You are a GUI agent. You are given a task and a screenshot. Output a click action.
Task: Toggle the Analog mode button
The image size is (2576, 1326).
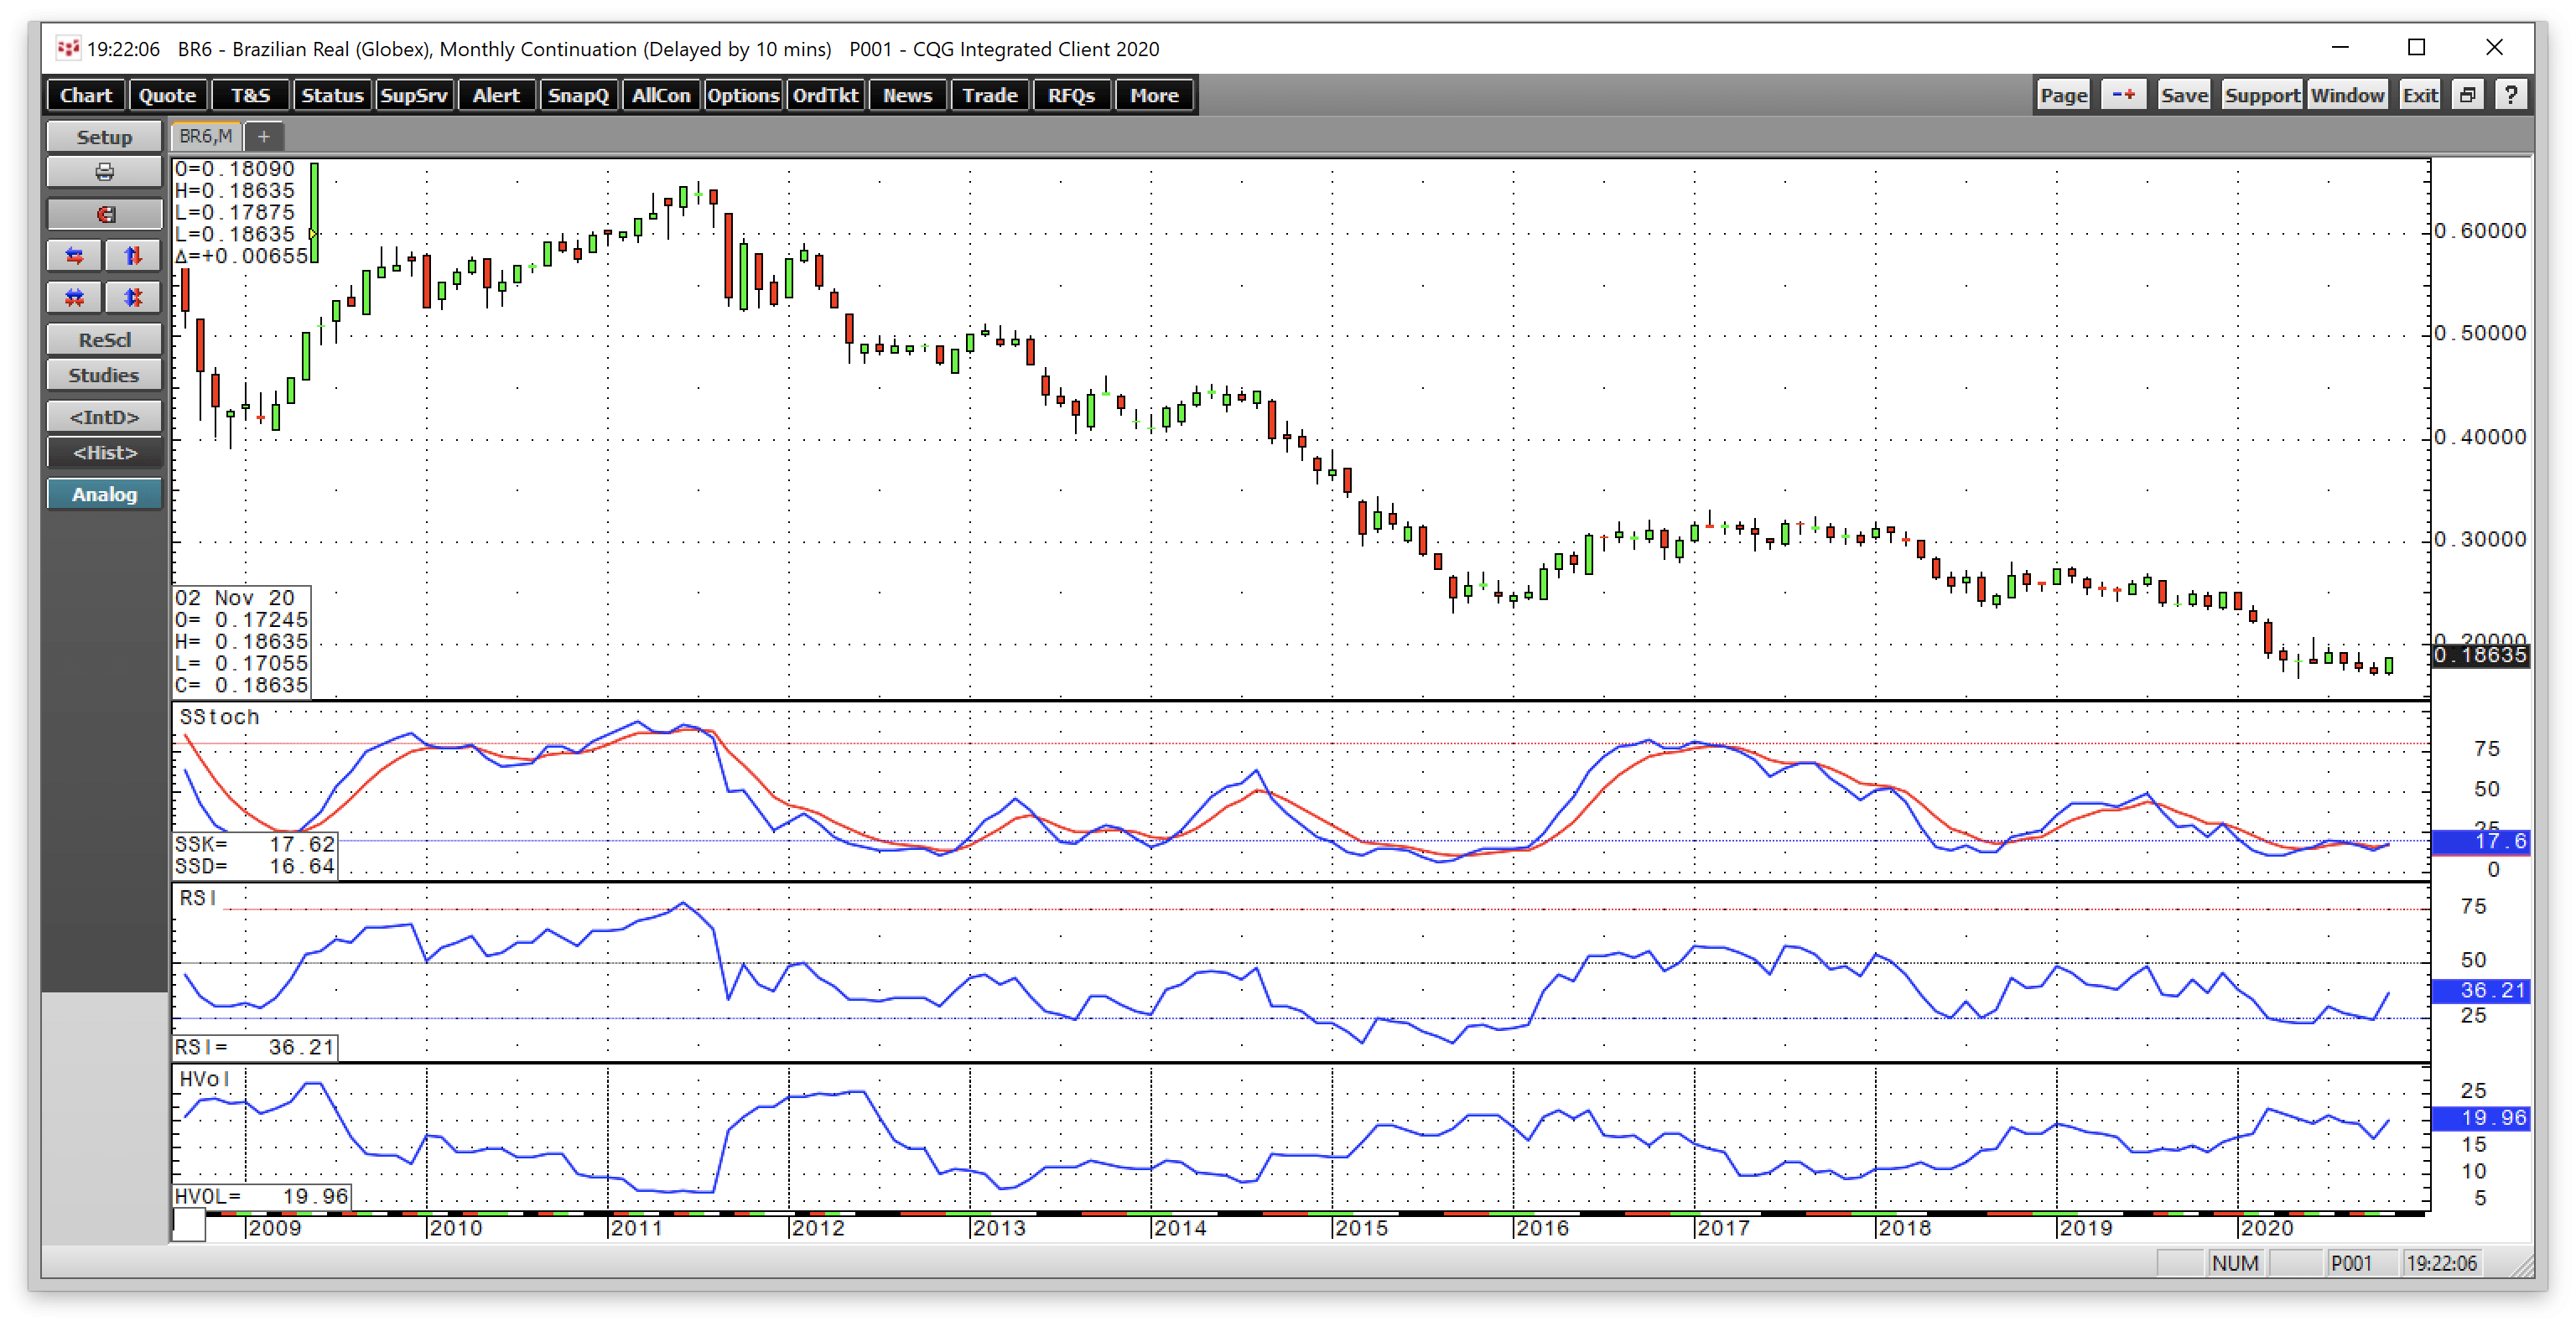(x=104, y=495)
